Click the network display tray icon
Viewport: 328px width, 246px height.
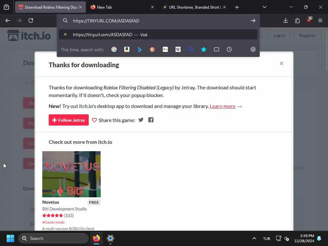tap(278, 238)
